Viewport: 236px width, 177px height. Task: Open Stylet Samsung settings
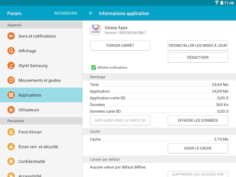tap(41, 65)
